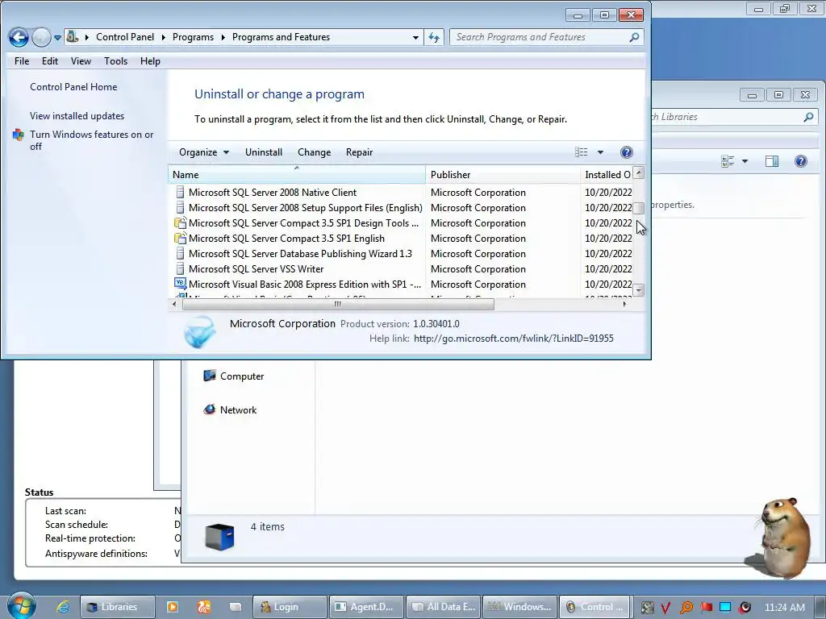Select Network in Libraries navigation pane
The image size is (826, 619).
click(x=230, y=410)
